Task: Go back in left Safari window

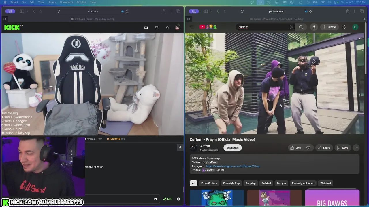Action: tap(34, 11)
